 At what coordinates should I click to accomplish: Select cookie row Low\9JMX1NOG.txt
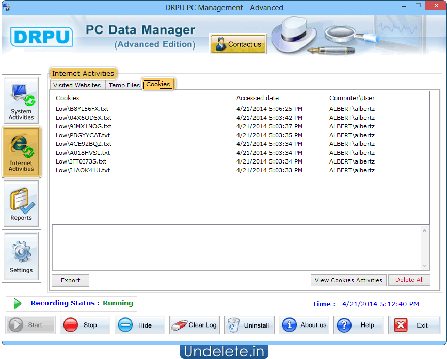point(241,126)
